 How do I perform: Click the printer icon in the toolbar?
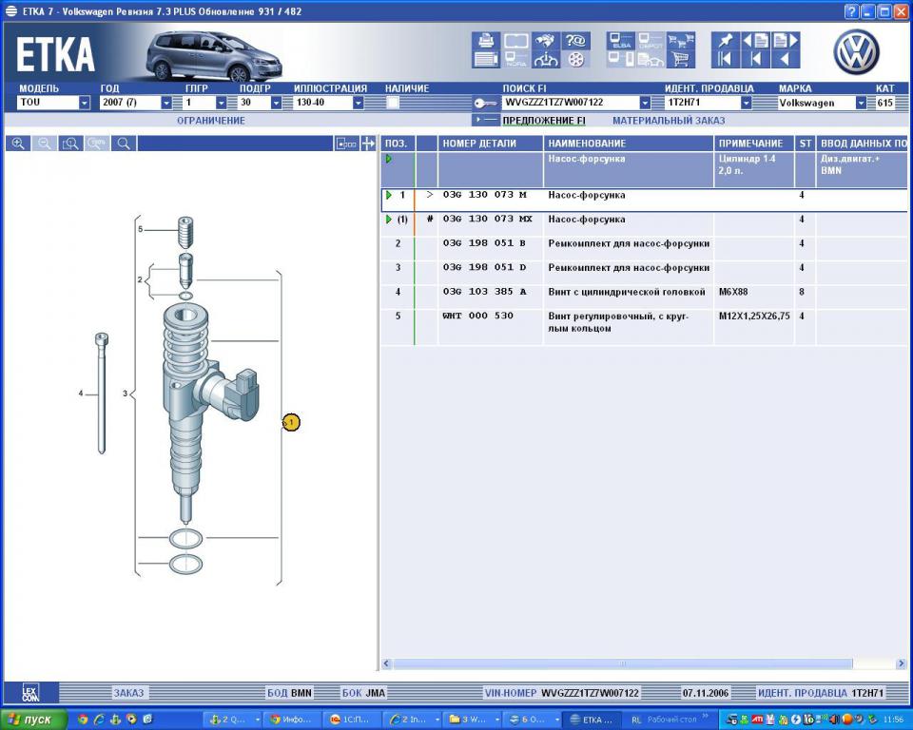point(486,41)
